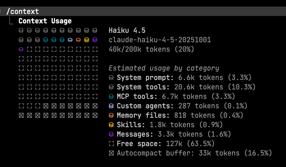The height and width of the screenshot is (167, 286).
Task: Click the Skills: label
Action: 131,125
